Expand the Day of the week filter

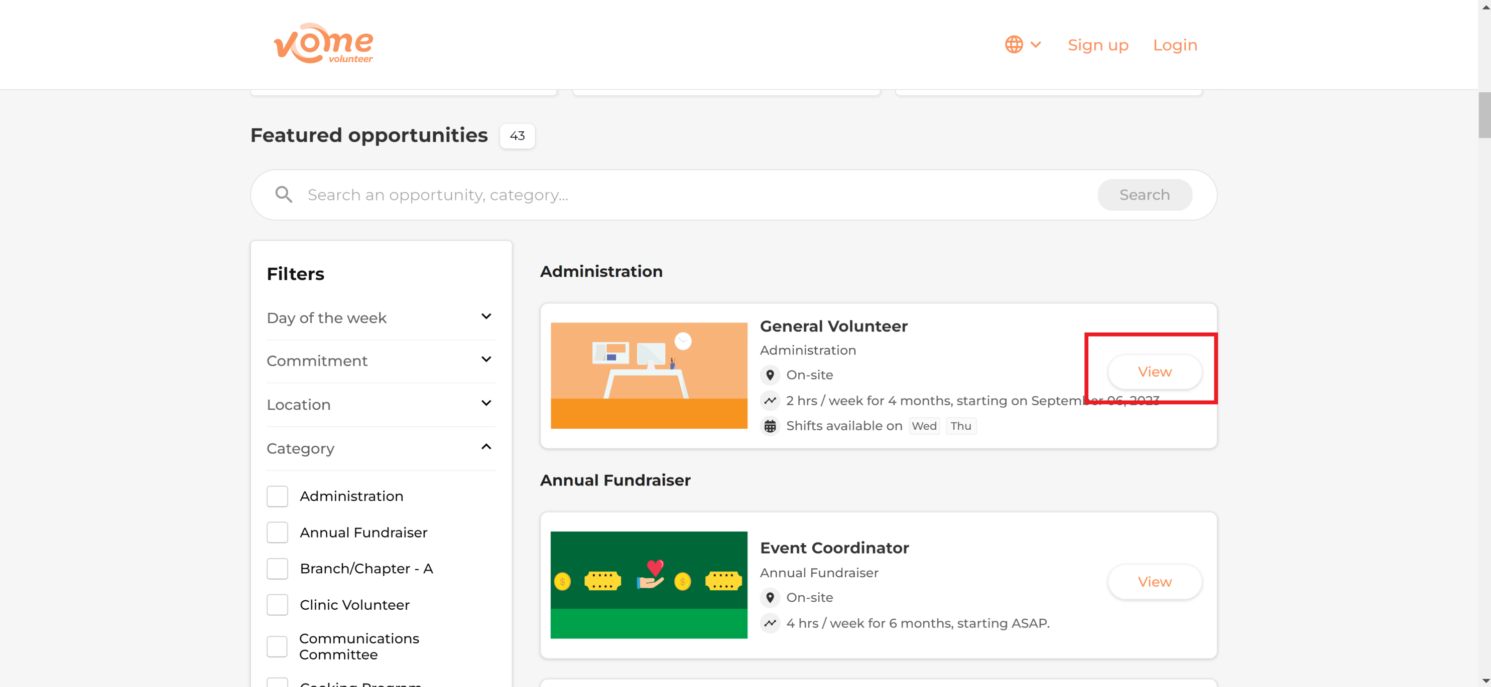click(381, 317)
